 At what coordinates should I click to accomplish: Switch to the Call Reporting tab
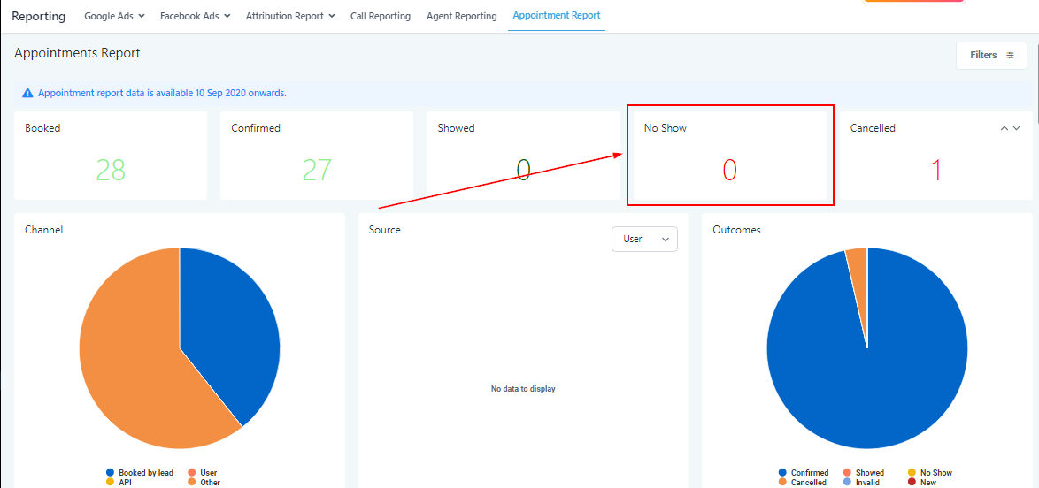tap(381, 16)
